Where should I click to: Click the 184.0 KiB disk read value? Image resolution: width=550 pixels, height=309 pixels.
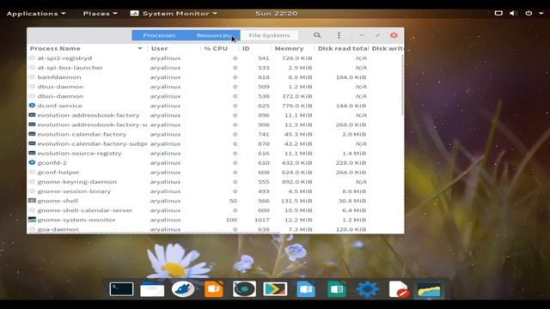tap(351, 77)
